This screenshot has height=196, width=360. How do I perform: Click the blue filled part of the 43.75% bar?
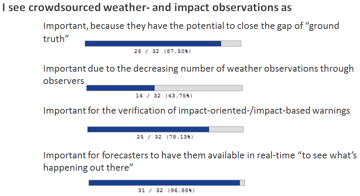121,88
